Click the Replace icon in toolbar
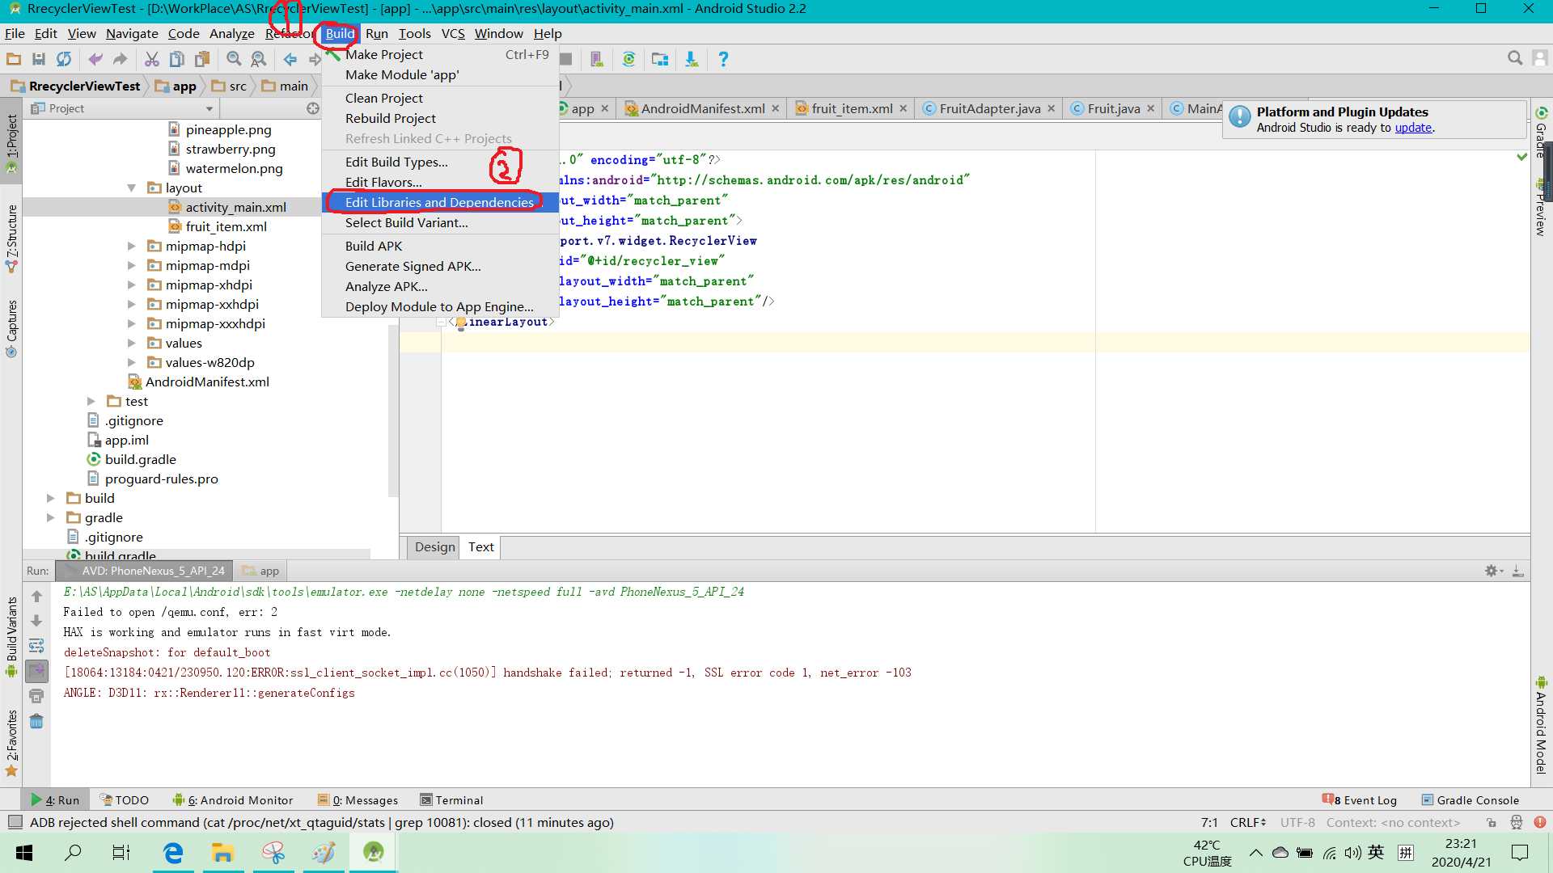The width and height of the screenshot is (1553, 873). point(258,59)
